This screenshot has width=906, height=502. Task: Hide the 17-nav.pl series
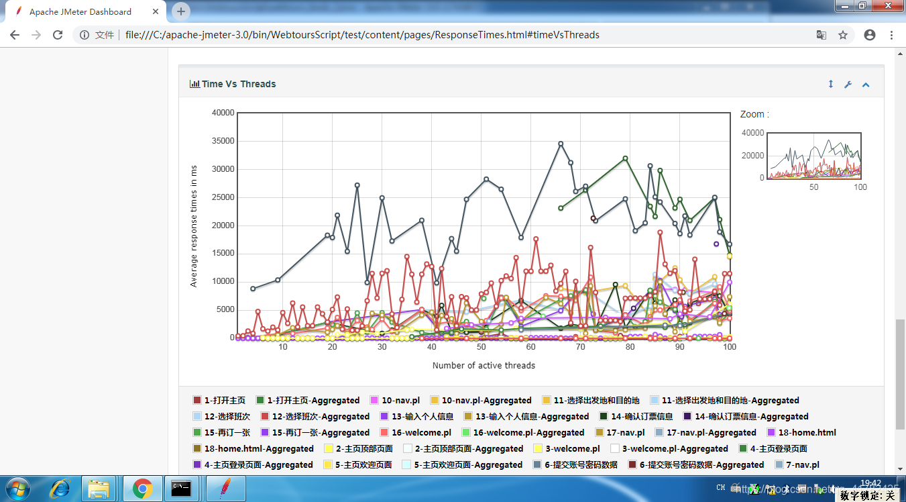click(x=619, y=433)
